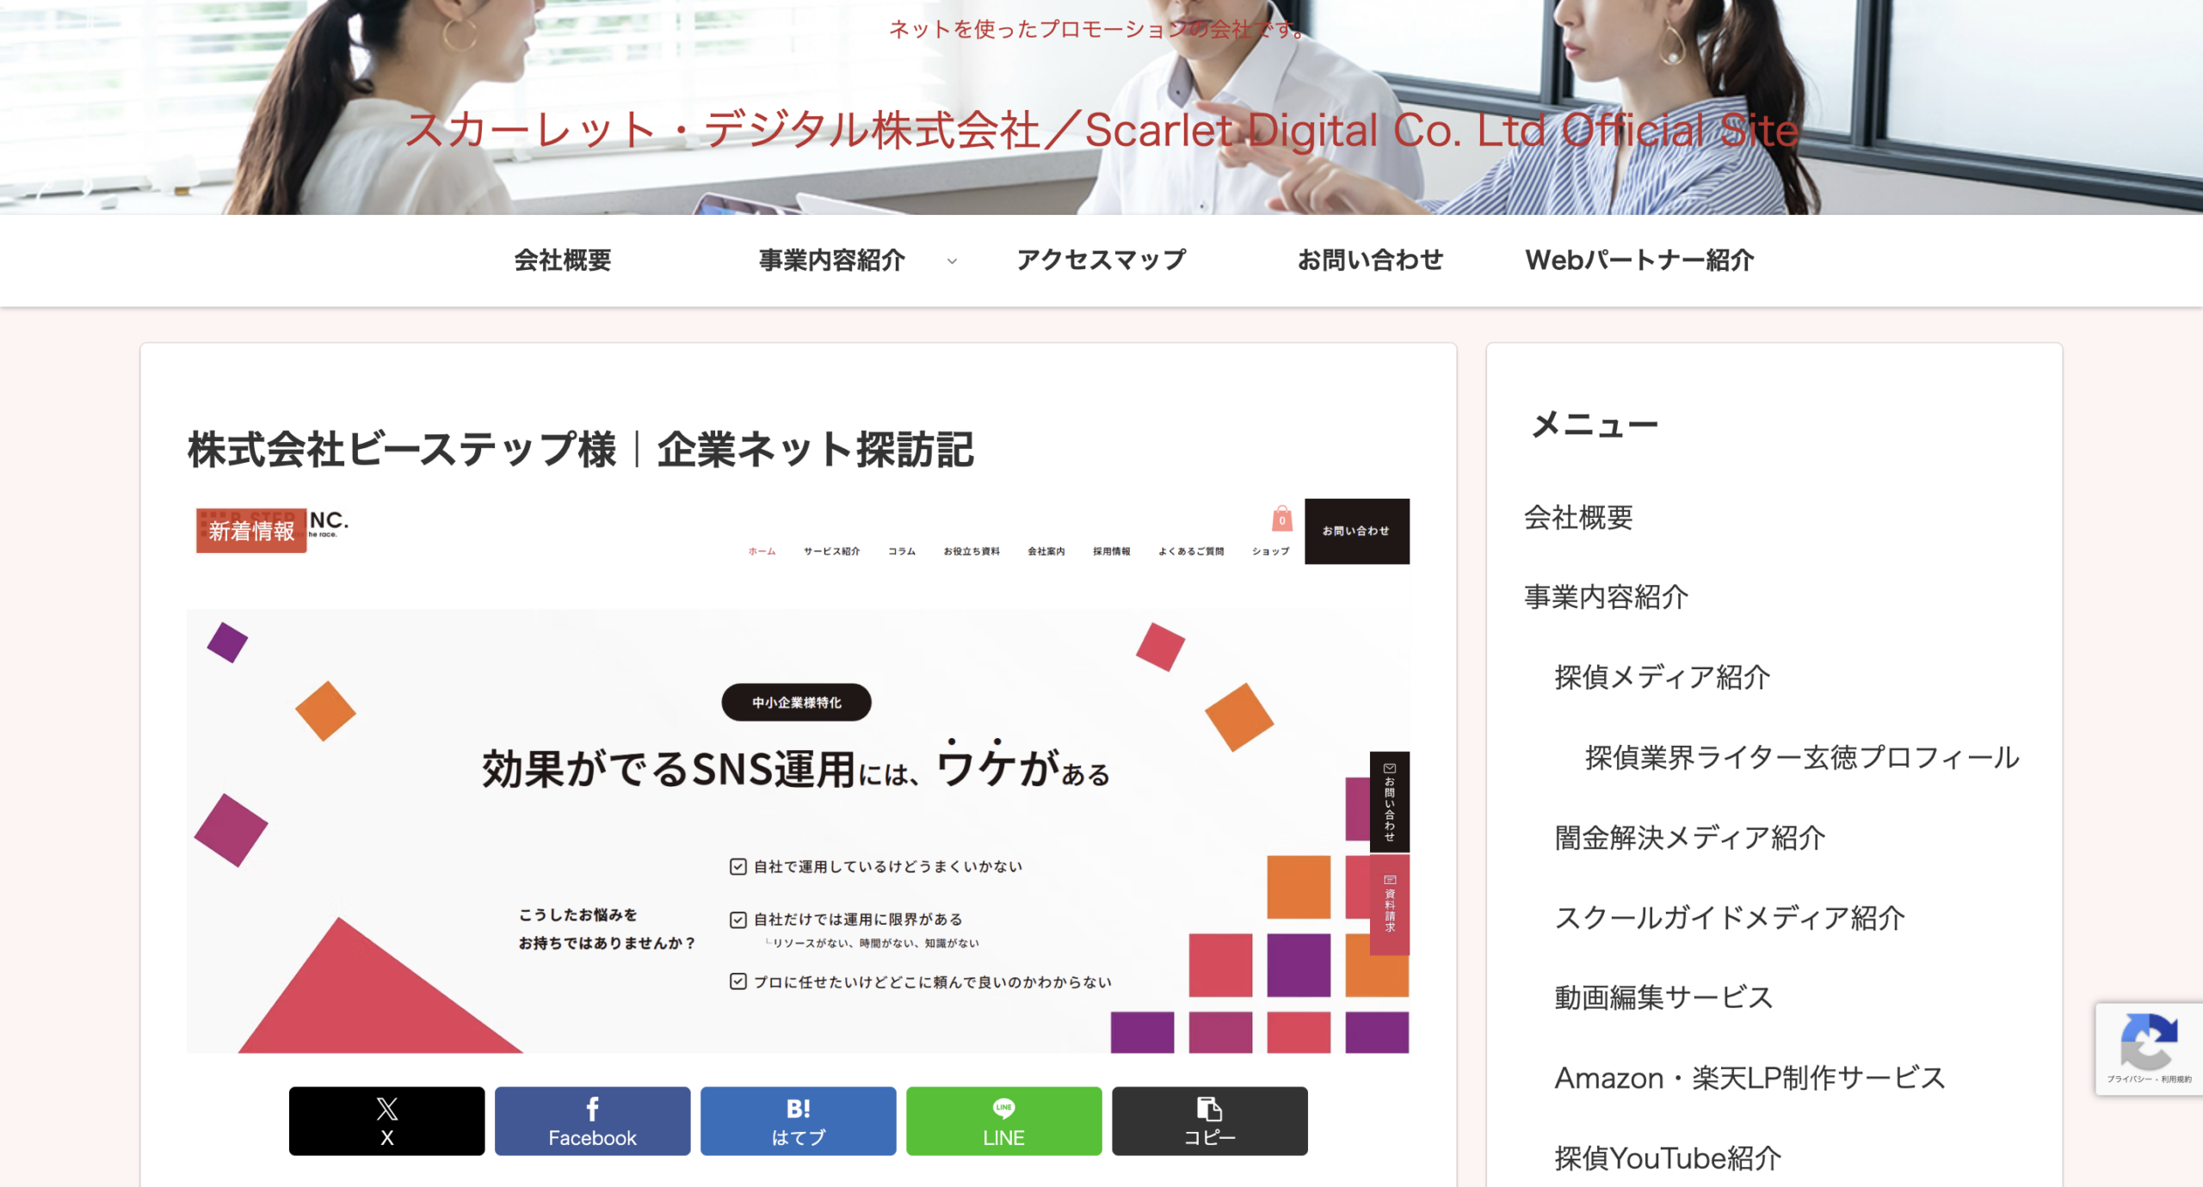
Task: Click the メニュー sidebar heading
Action: coord(1594,425)
